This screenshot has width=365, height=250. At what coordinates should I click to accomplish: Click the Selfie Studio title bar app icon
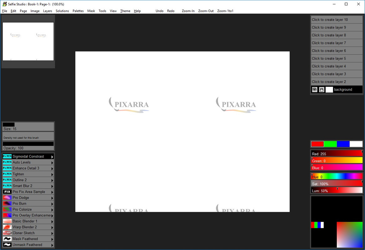coord(5,4)
